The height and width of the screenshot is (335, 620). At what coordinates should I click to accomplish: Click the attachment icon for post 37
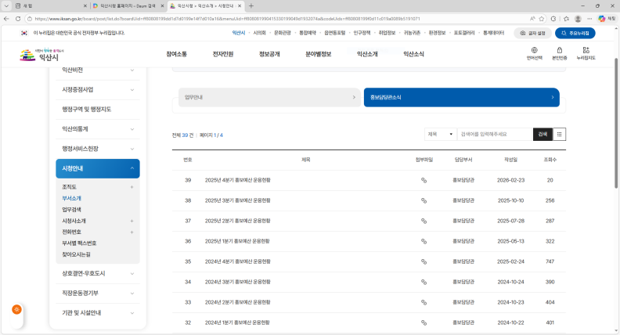pyautogui.click(x=424, y=221)
